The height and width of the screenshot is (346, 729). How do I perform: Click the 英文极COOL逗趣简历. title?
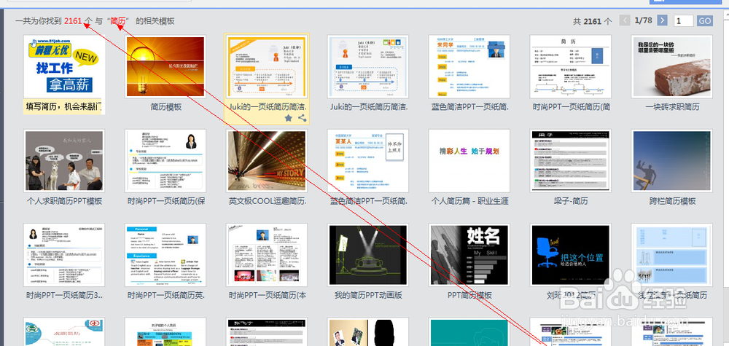[267, 201]
